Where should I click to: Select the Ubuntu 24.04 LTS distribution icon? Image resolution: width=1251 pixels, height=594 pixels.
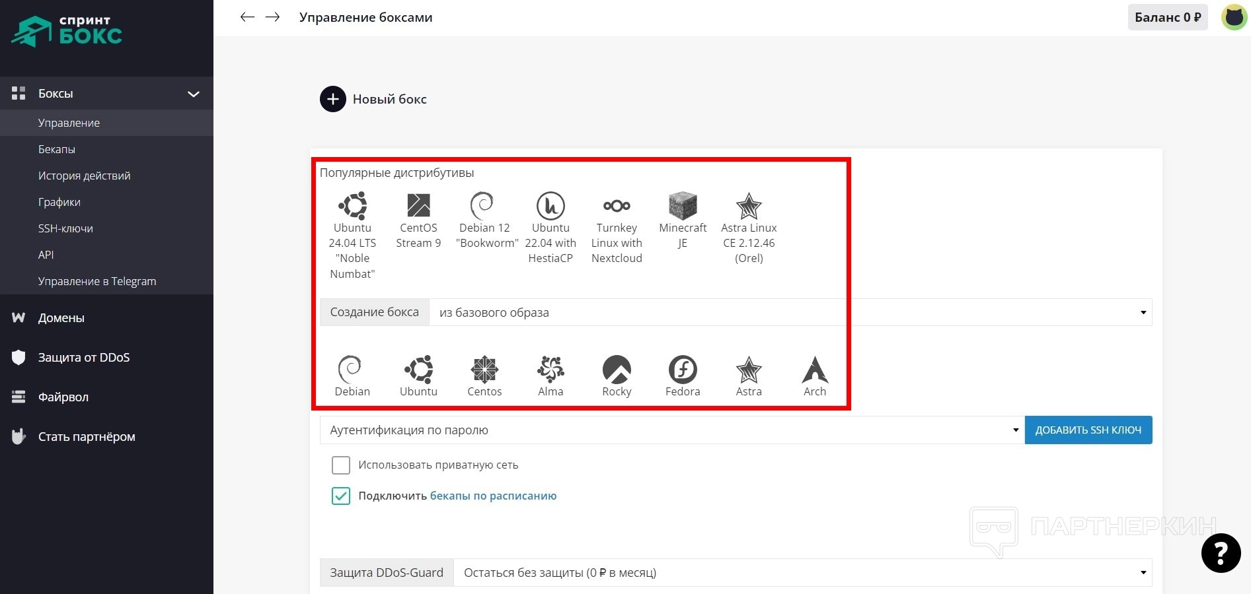pos(352,206)
